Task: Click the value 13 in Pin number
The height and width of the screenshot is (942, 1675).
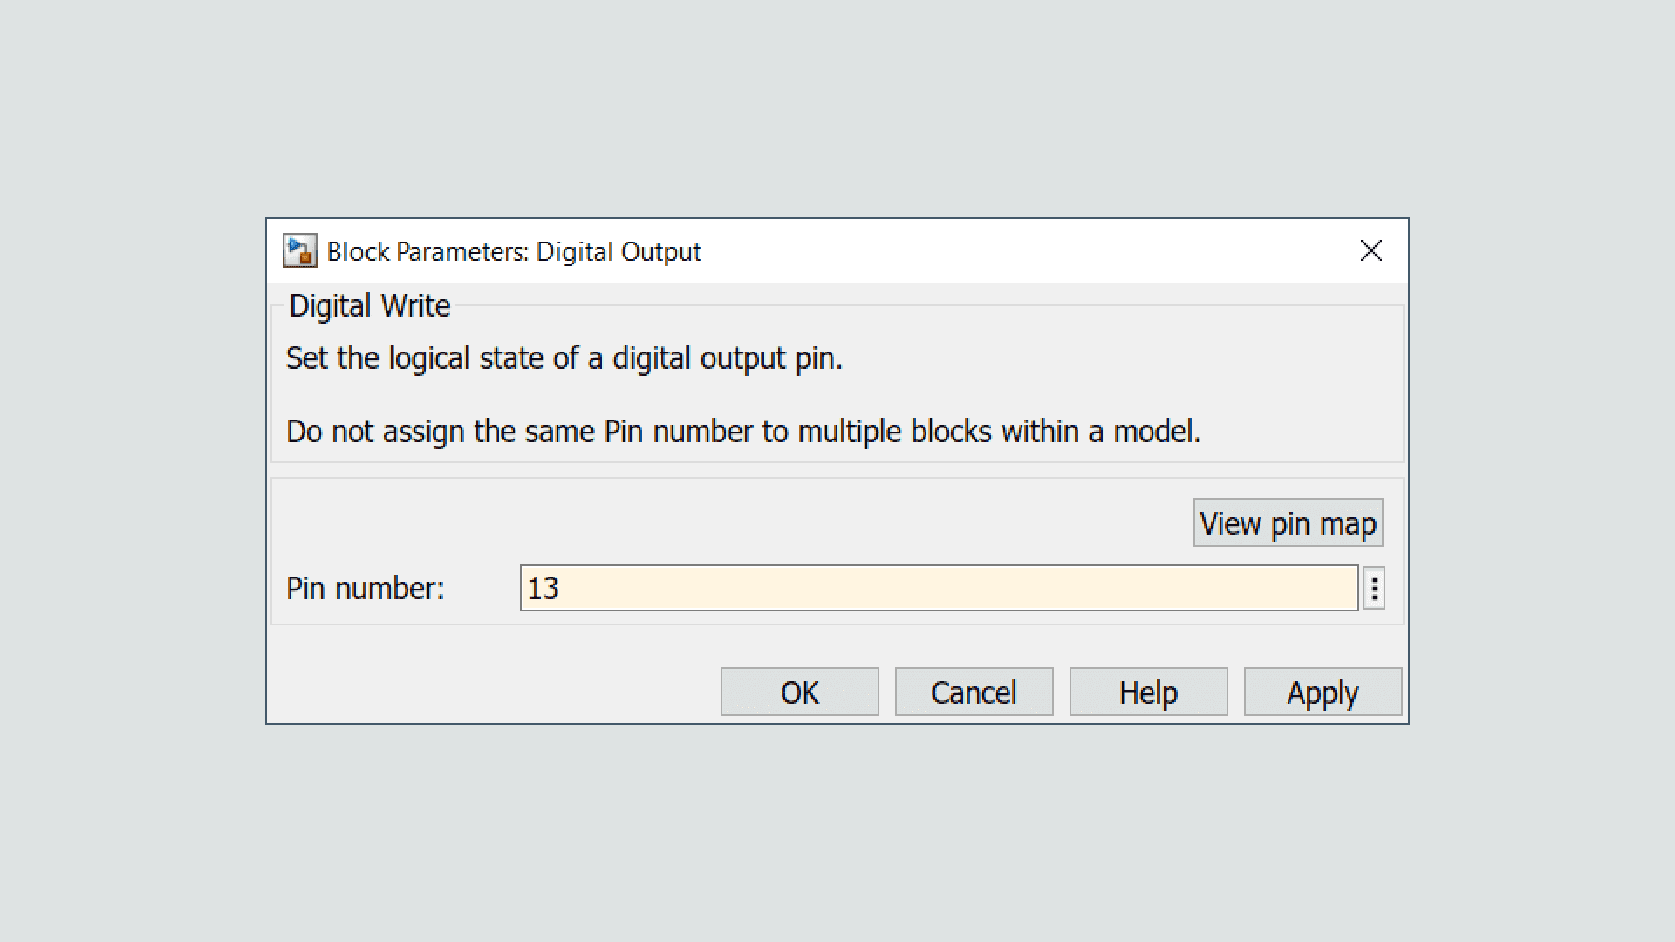Action: (x=544, y=589)
